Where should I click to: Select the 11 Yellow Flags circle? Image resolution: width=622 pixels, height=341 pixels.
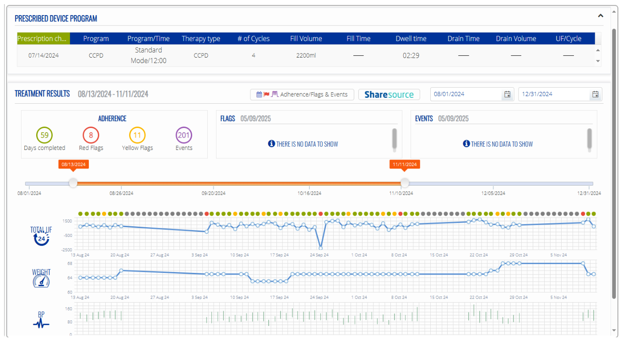pyautogui.click(x=137, y=135)
